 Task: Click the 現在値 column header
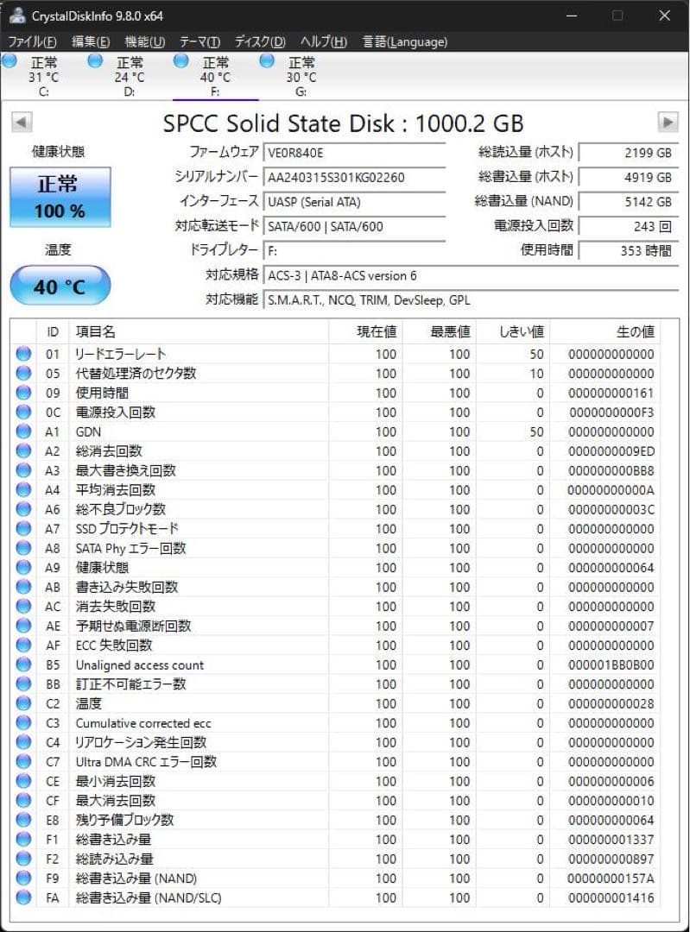coord(365,331)
